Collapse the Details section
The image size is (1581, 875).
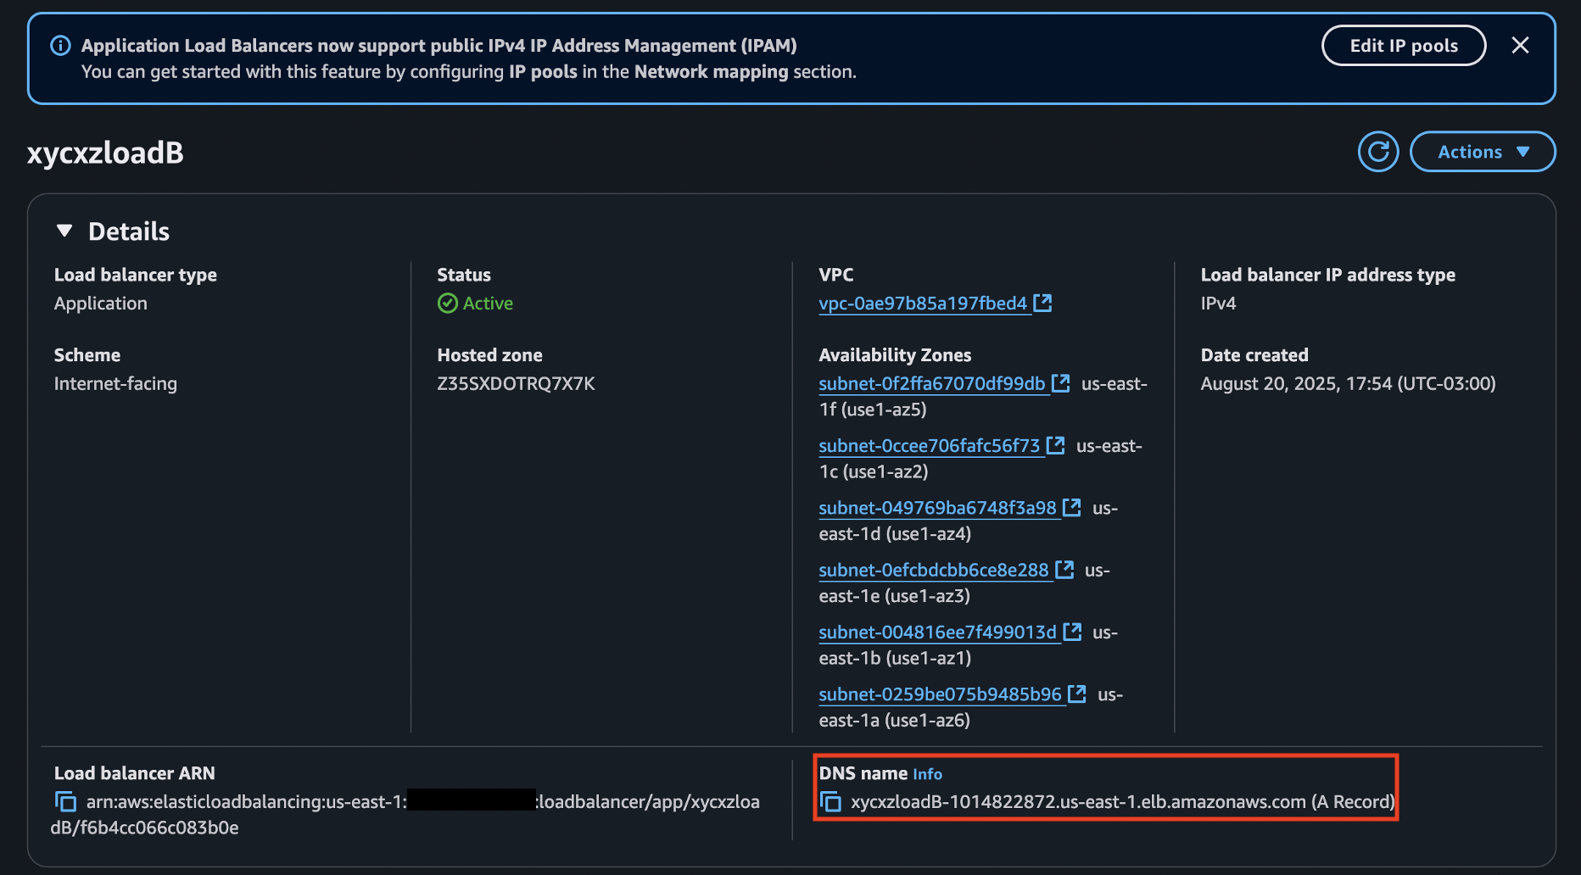click(x=64, y=229)
